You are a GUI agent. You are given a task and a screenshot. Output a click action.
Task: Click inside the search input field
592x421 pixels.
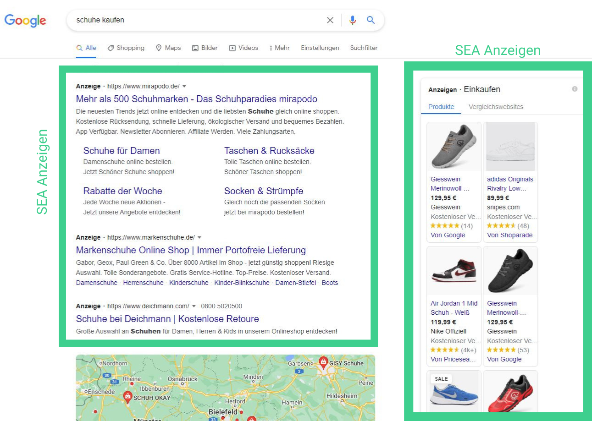click(x=183, y=20)
